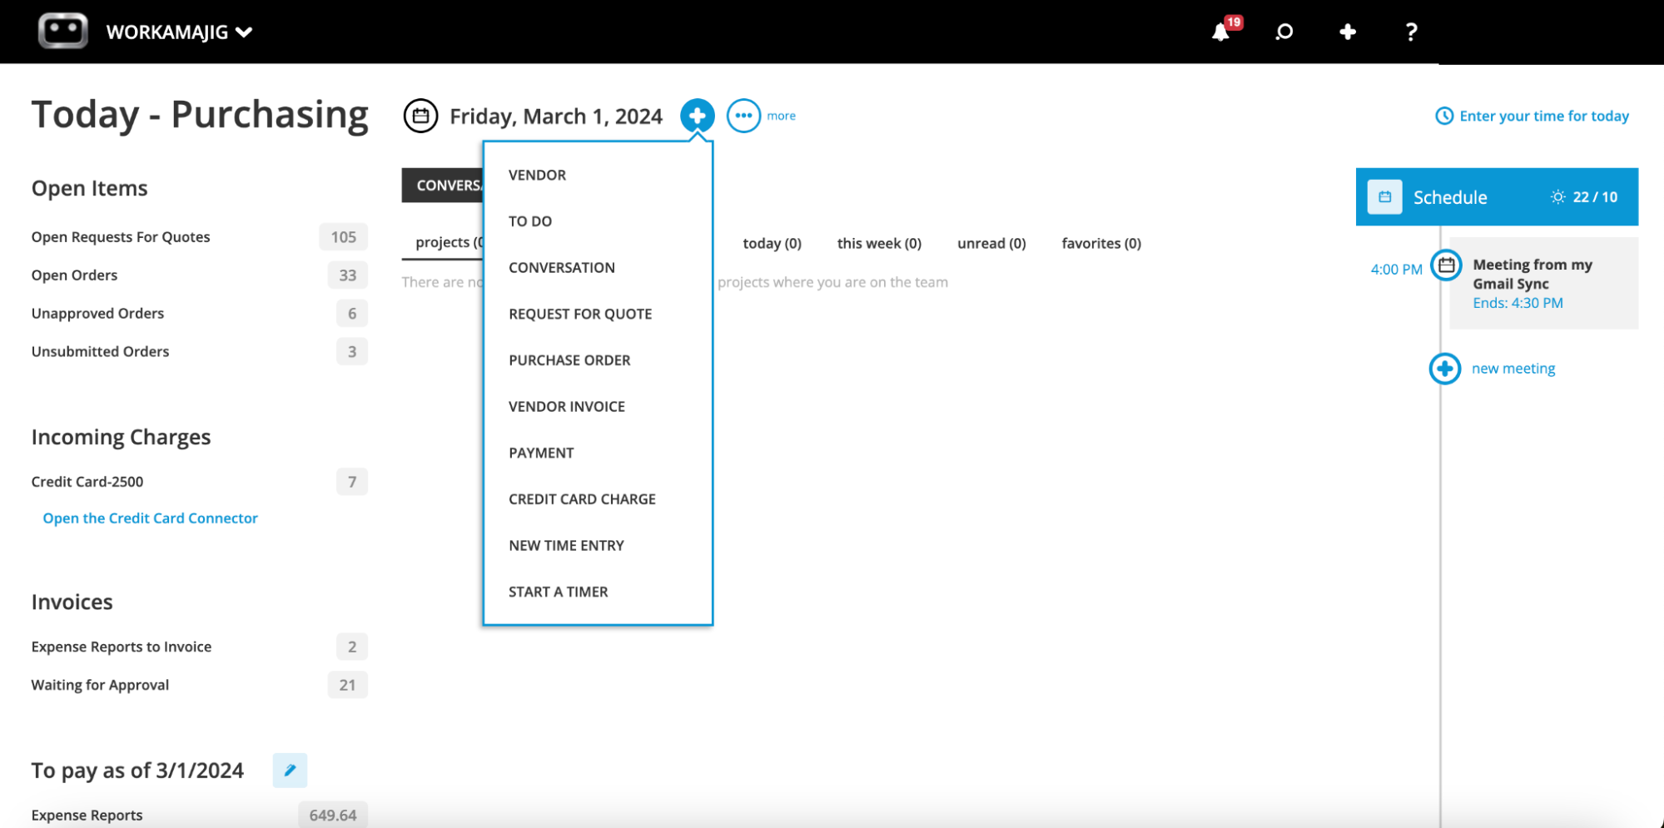Click the blue plus add button

(697, 116)
